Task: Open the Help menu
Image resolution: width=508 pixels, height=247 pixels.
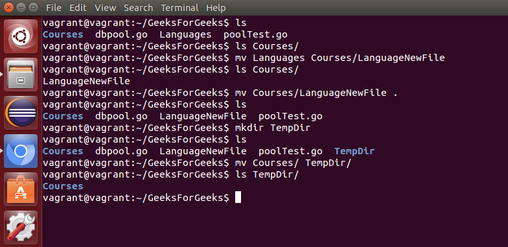Action: click(x=216, y=8)
